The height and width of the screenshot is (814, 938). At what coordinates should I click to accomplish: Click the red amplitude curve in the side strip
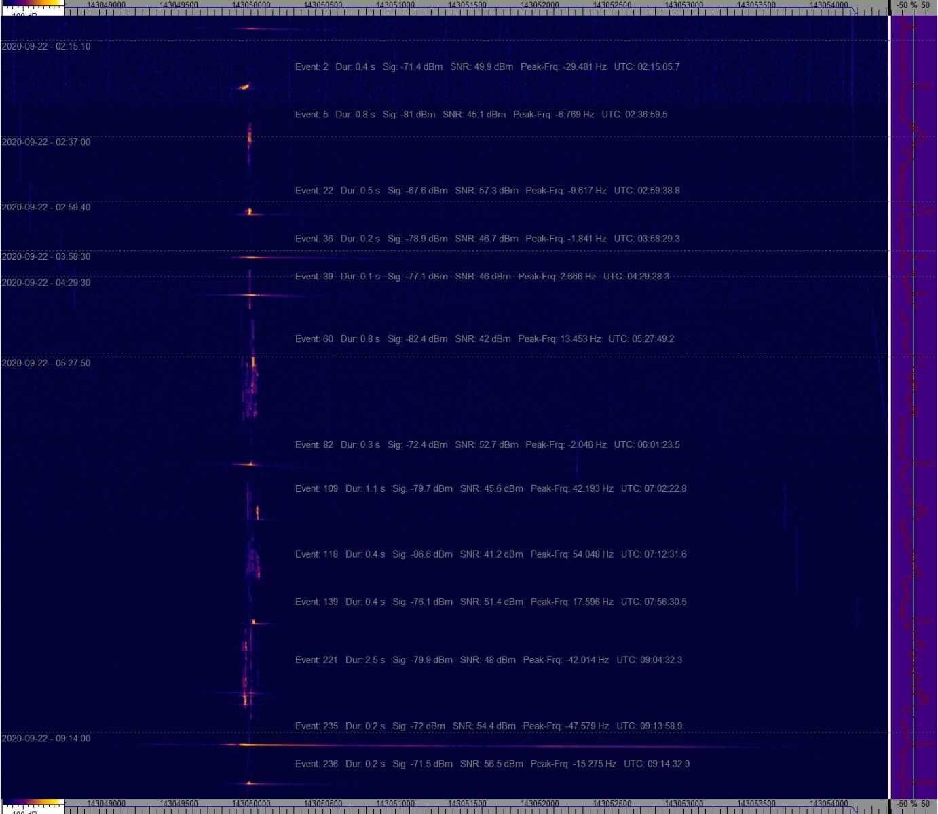coord(913,407)
